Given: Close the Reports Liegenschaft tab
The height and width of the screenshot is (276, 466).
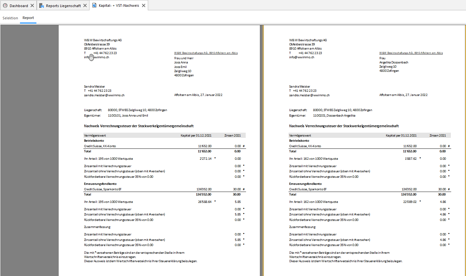Looking at the screenshot, I should [85, 5].
